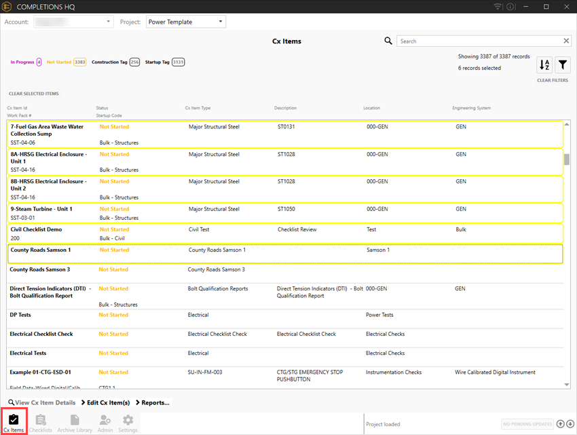Open the Settings gear
Viewport: 577px width, 435px height.
[x=128, y=423]
